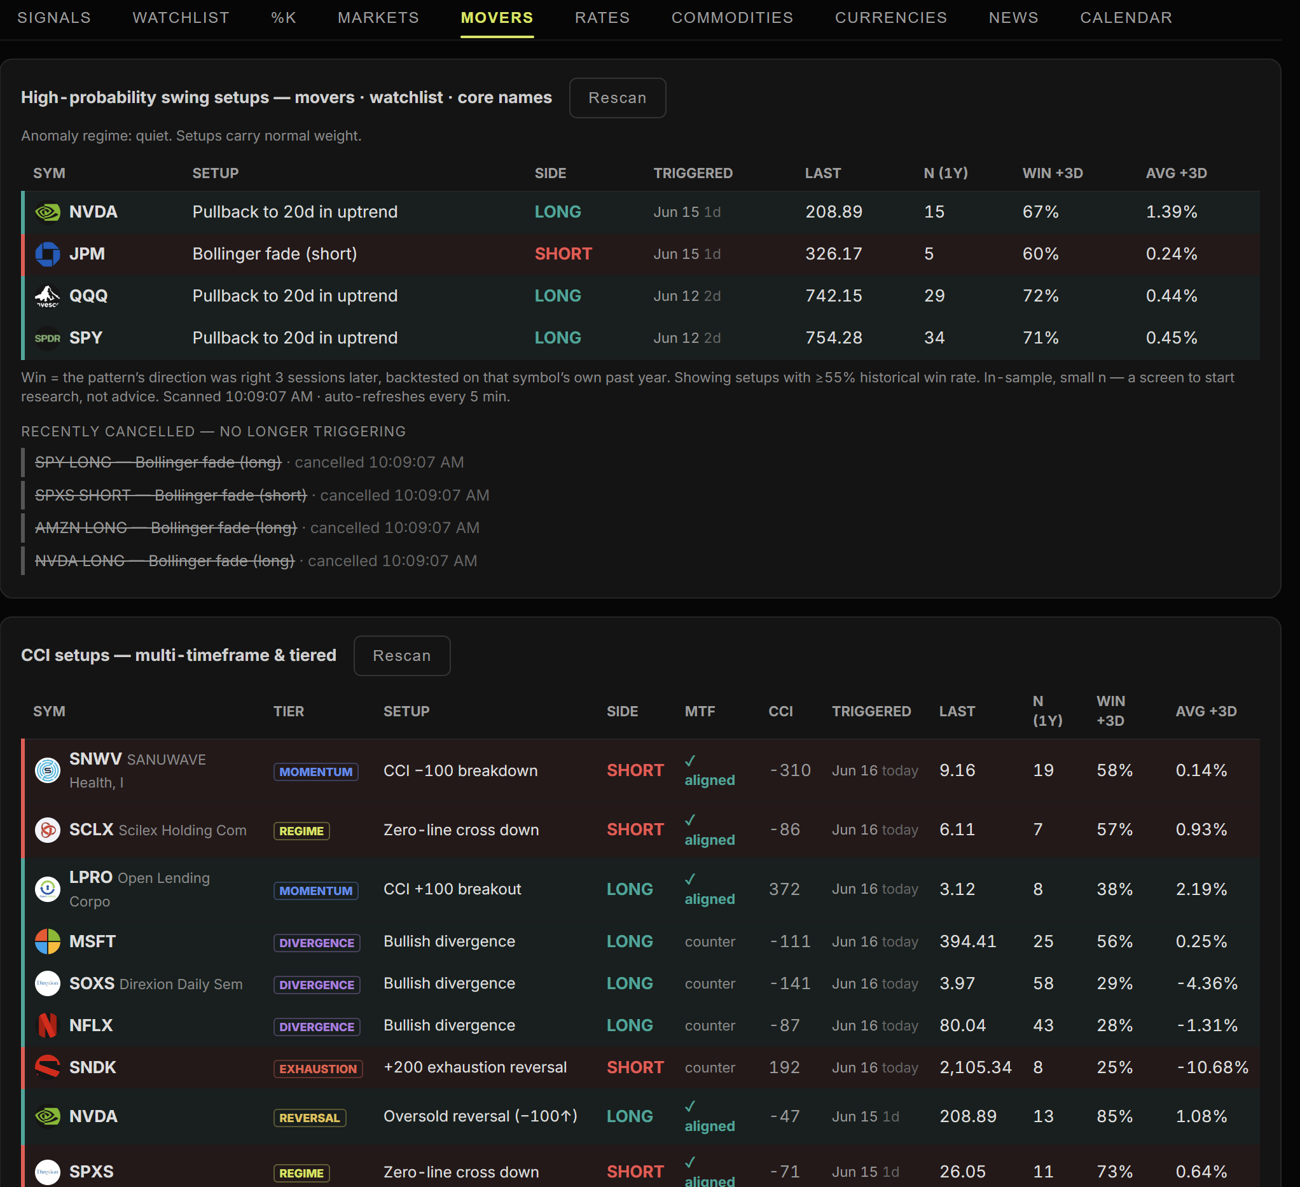Click the TIER column header
Screen dimensions: 1300x1187
click(x=288, y=712)
